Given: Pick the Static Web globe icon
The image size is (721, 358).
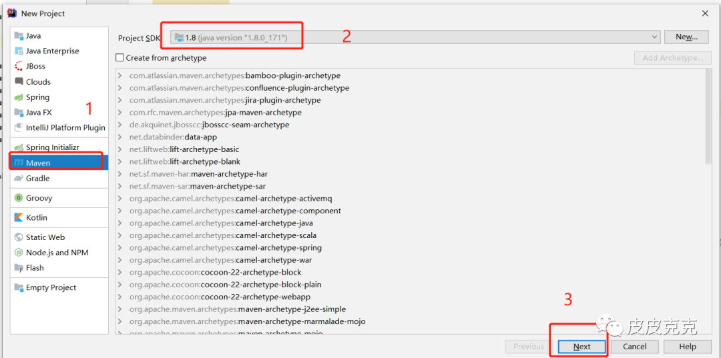Looking at the screenshot, I should click(19, 237).
